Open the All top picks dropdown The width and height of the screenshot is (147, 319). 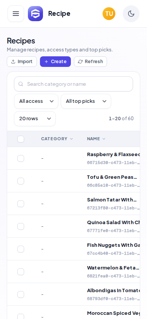[86, 101]
